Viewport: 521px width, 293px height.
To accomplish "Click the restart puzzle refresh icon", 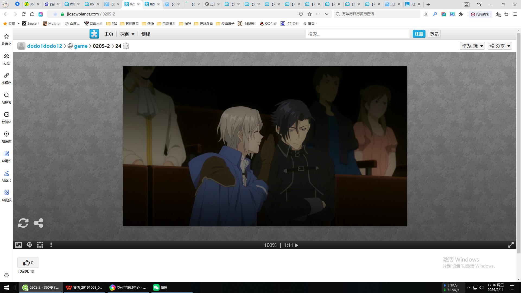I will coord(23,223).
